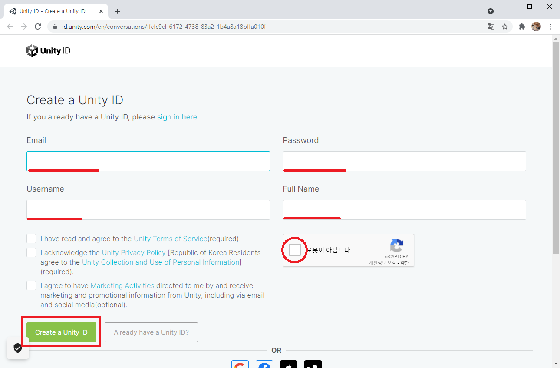Click the Unity ID logo

click(48, 51)
